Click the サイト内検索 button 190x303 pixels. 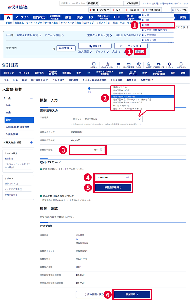(x=131, y=4)
